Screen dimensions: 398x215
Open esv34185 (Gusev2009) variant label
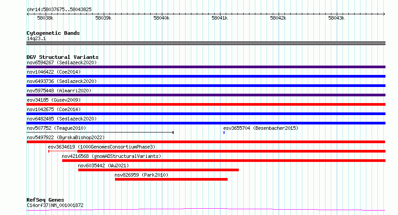(54, 100)
